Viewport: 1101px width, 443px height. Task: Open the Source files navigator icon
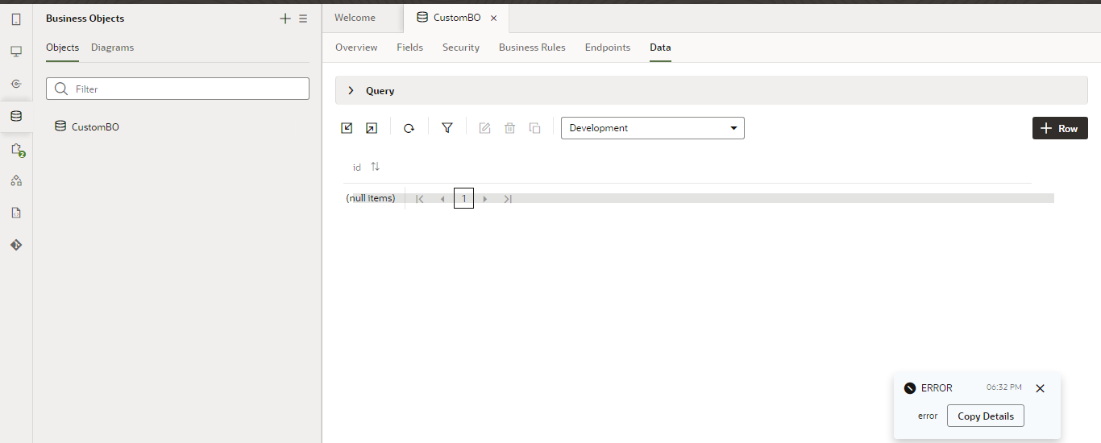click(x=16, y=213)
